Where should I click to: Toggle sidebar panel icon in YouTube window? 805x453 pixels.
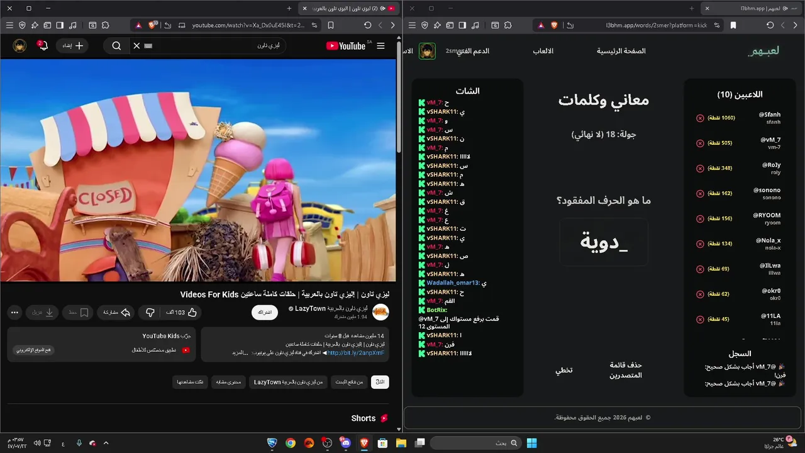pyautogui.click(x=60, y=25)
